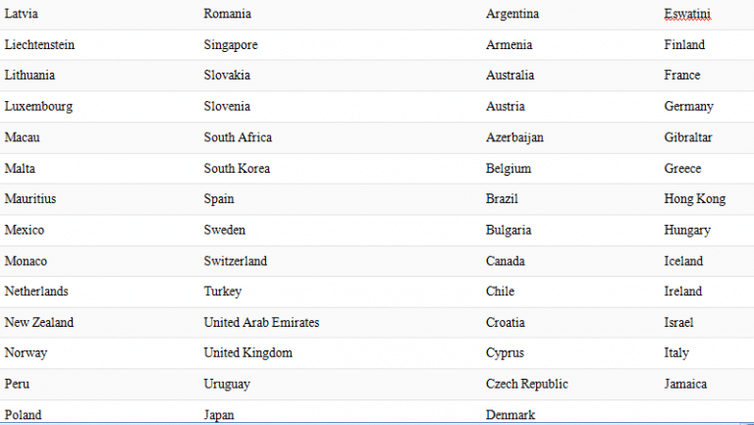Click on Mauritius text

[30, 199]
